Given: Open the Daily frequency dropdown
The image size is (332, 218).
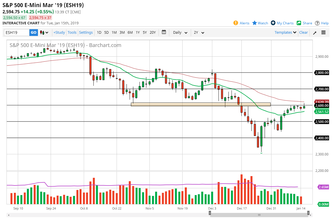Looking at the screenshot, I should [180, 33].
